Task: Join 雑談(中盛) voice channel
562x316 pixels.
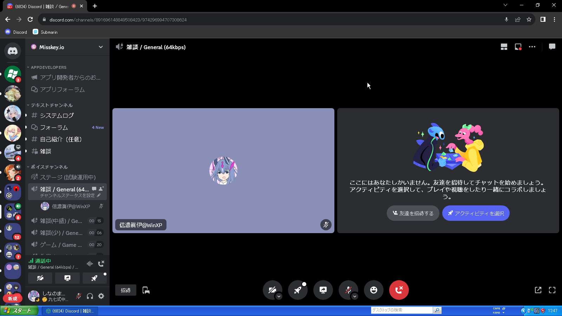Action: point(67,221)
